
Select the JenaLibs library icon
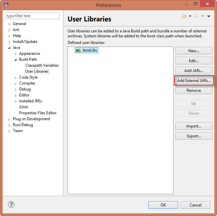(78, 50)
